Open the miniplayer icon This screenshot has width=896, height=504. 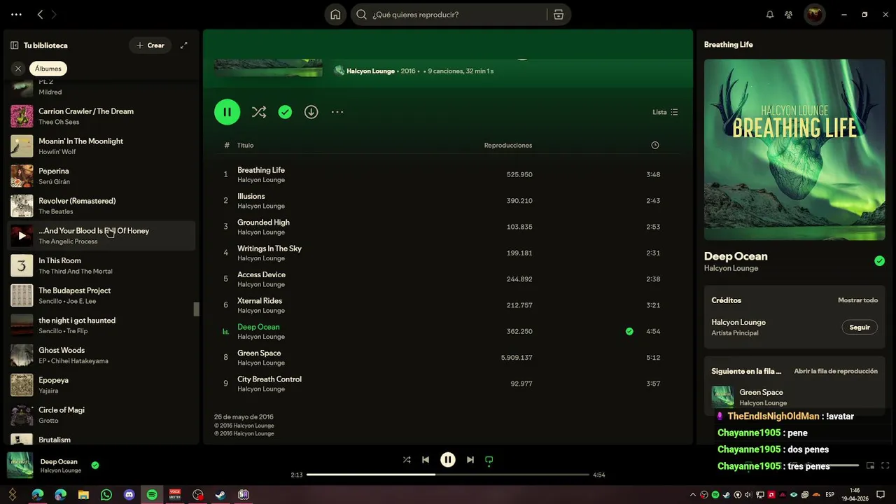(871, 465)
